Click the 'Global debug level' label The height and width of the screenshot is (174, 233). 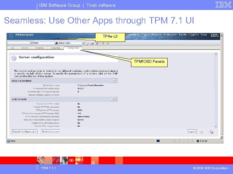click(51, 85)
